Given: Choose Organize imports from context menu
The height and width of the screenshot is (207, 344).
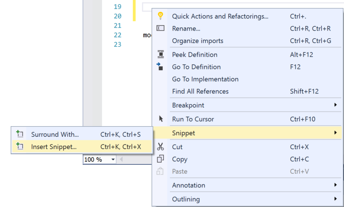Looking at the screenshot, I should click(x=198, y=41).
